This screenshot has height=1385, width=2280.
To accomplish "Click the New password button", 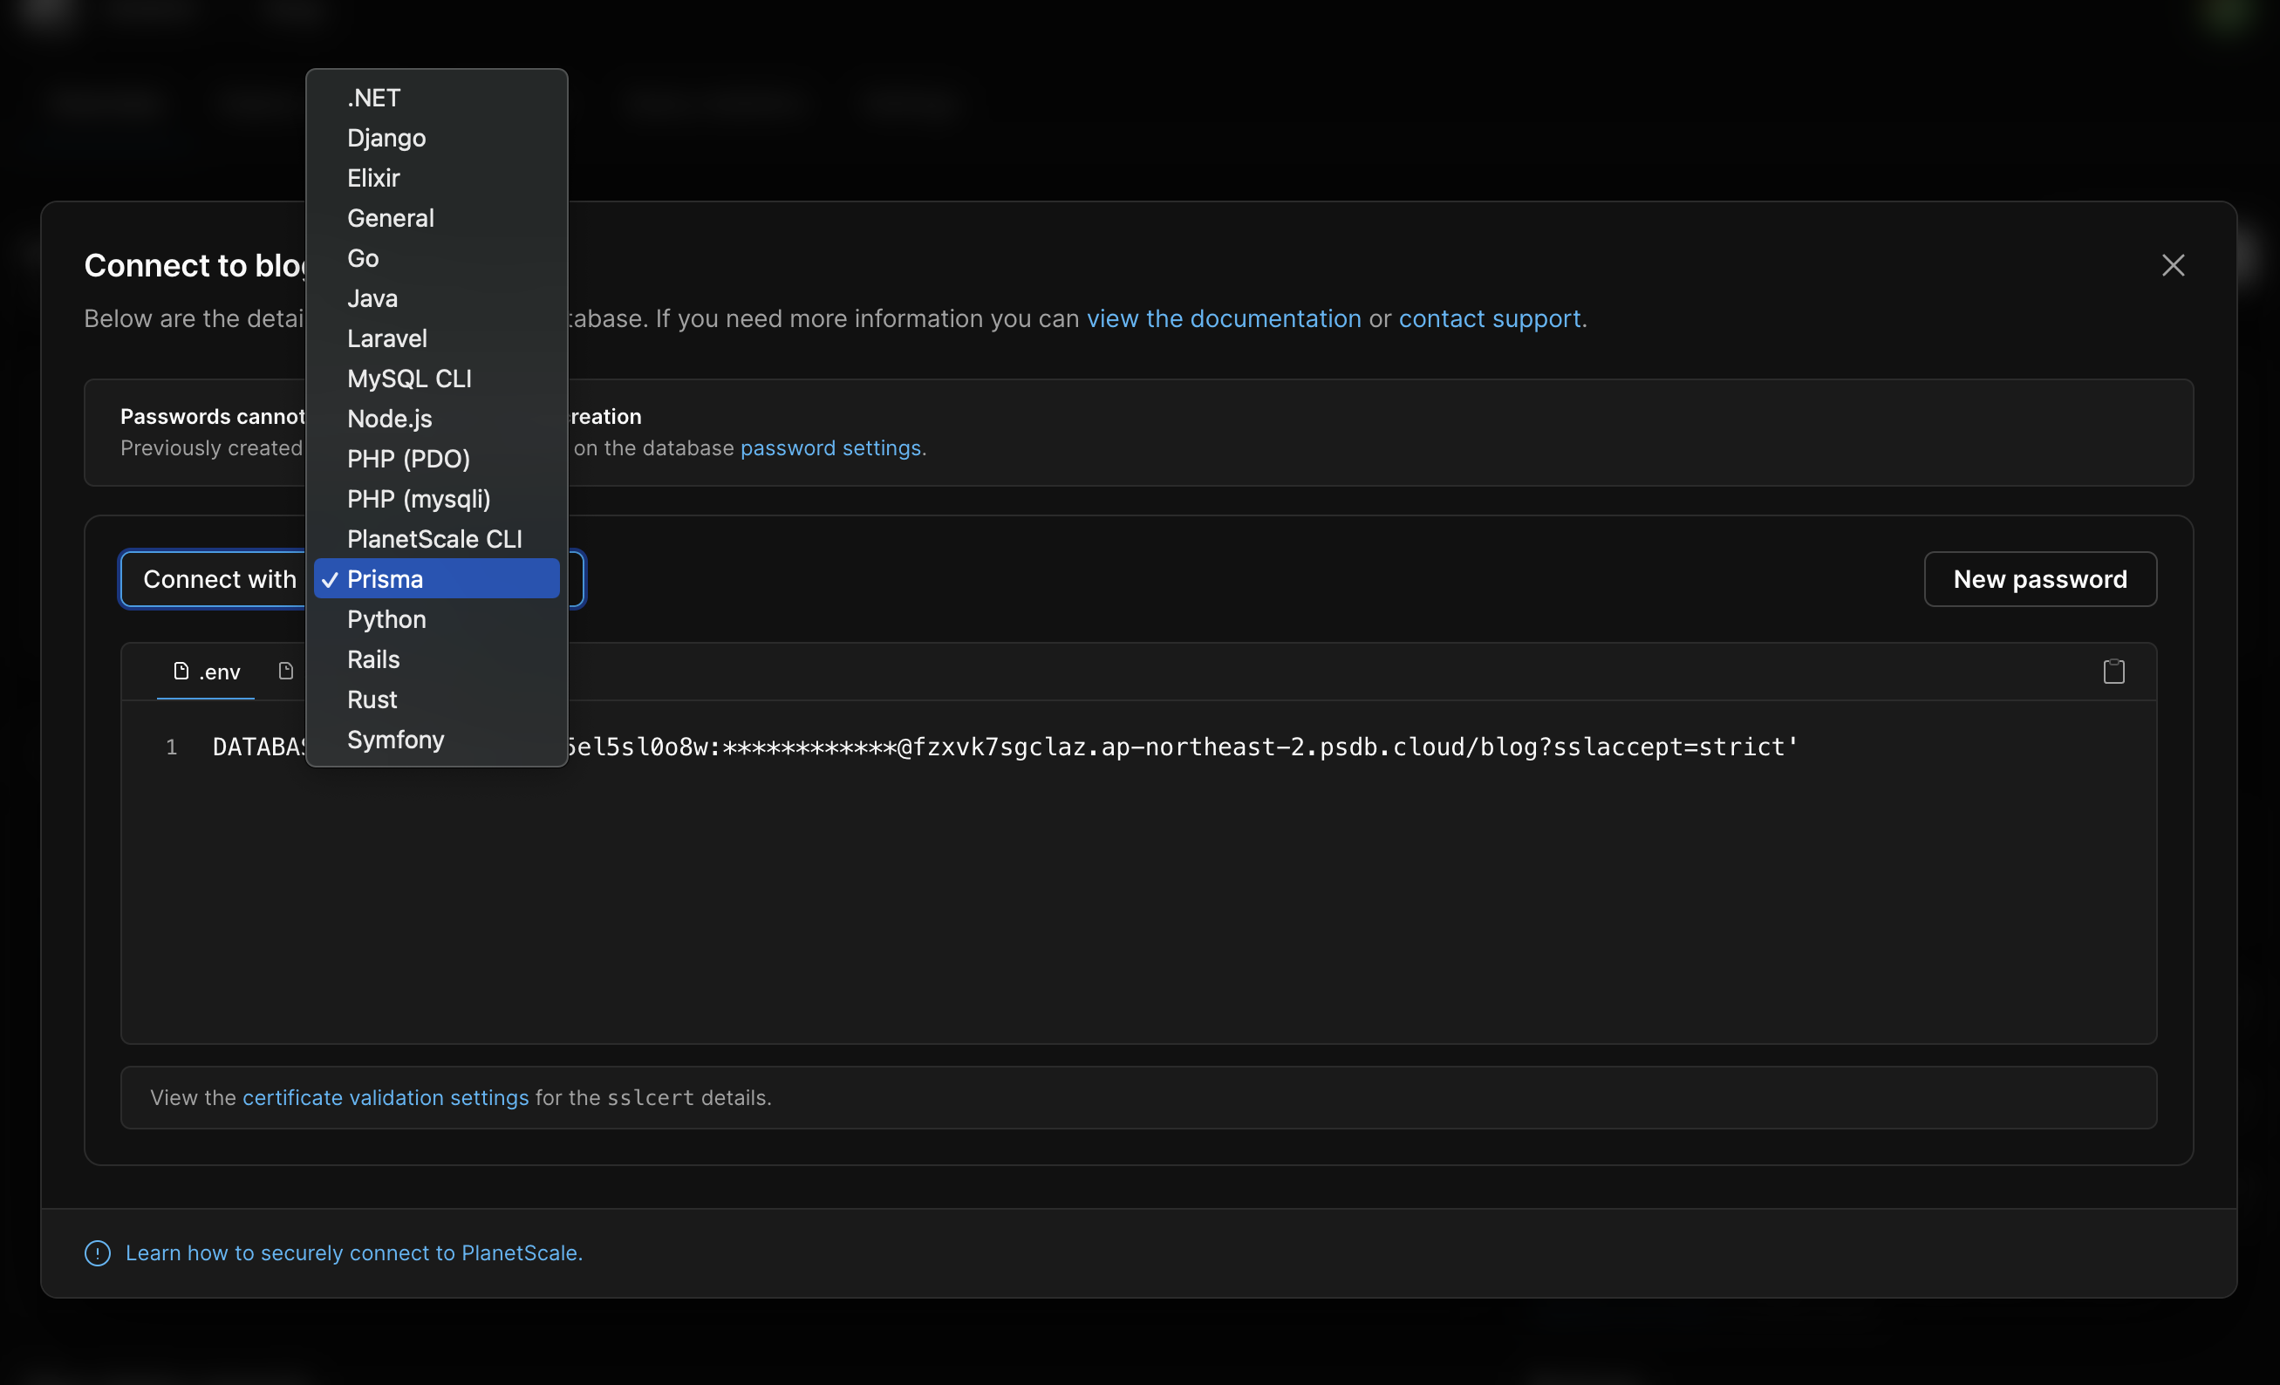I will point(2039,579).
